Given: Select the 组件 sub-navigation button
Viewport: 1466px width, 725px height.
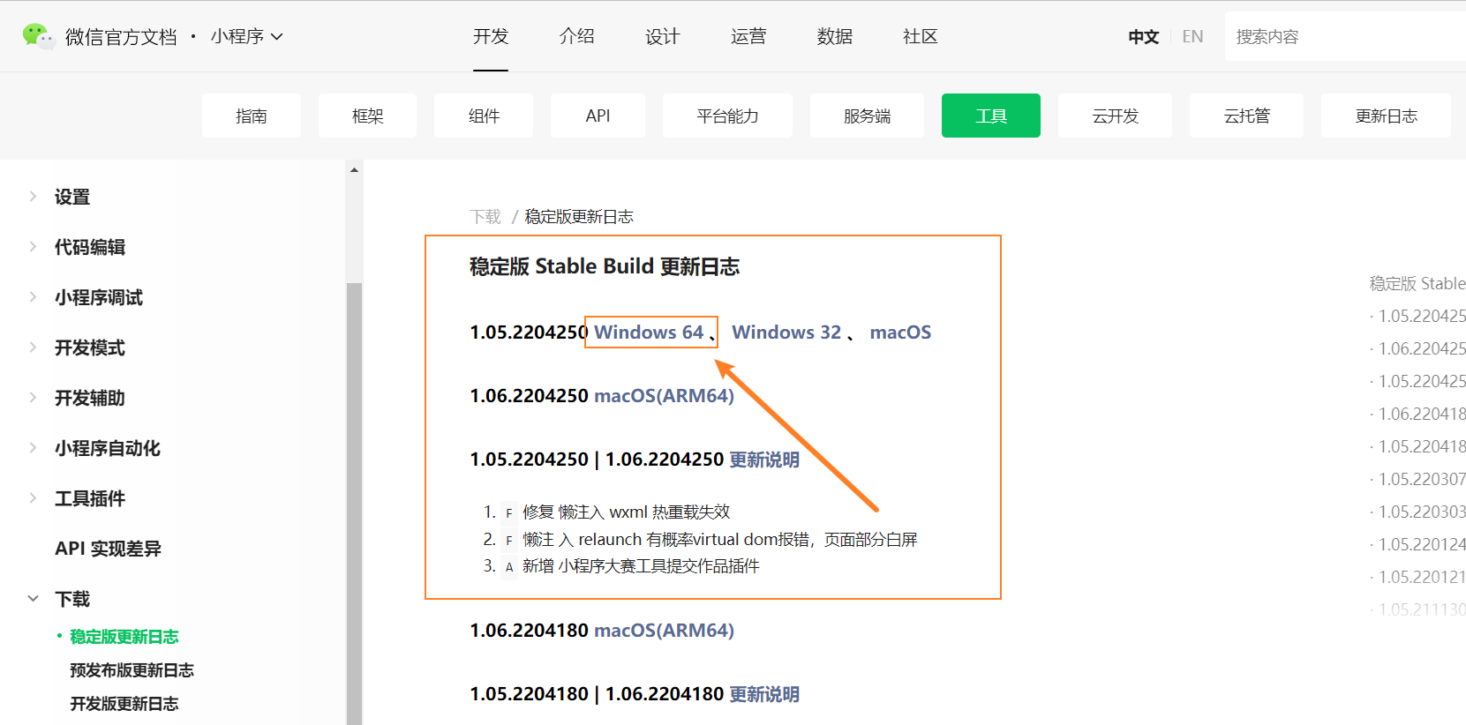Looking at the screenshot, I should coord(484,116).
